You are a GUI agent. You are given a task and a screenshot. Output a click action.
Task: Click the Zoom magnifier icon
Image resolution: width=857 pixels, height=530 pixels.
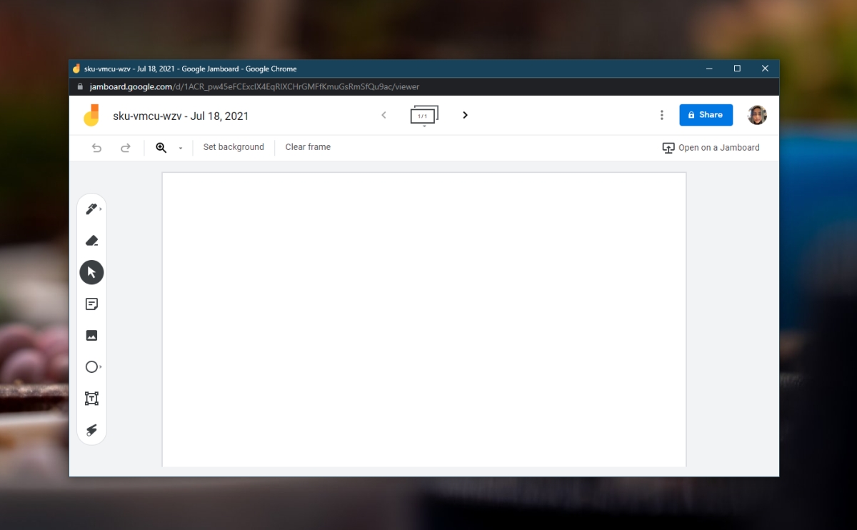(161, 148)
